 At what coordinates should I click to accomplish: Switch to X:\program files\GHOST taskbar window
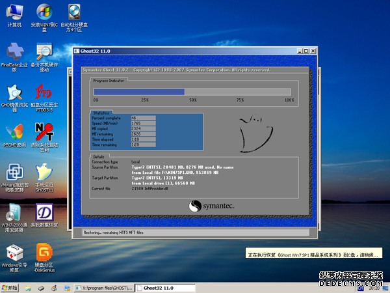click(x=104, y=288)
